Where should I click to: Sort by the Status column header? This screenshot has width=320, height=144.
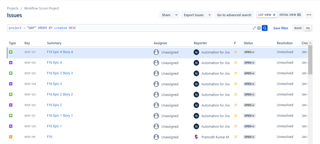[x=248, y=43]
